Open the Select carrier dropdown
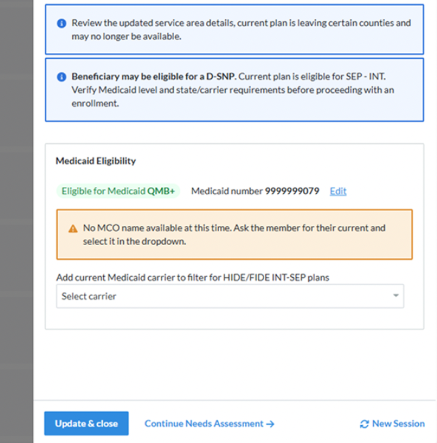The height and width of the screenshot is (443, 437). click(x=230, y=296)
